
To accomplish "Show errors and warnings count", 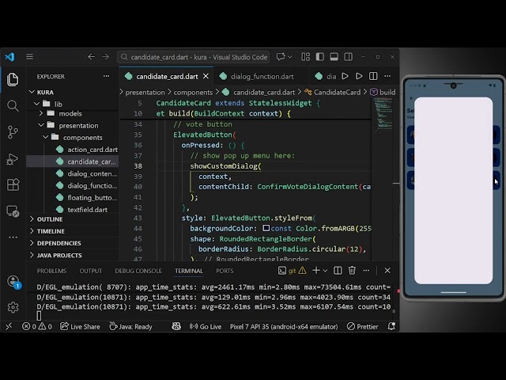I will point(37,327).
